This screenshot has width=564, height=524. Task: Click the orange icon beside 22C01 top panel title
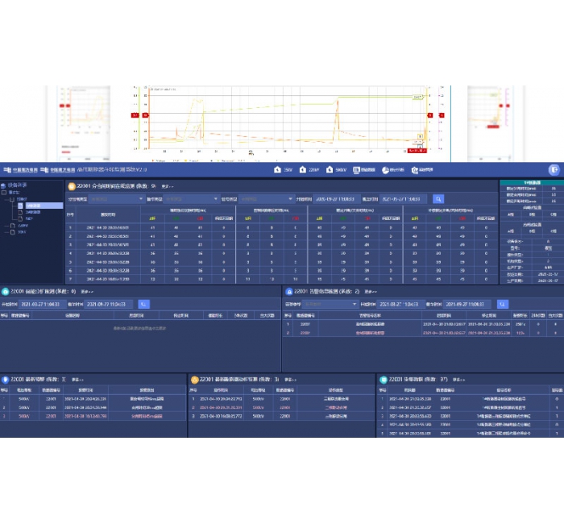(x=72, y=185)
